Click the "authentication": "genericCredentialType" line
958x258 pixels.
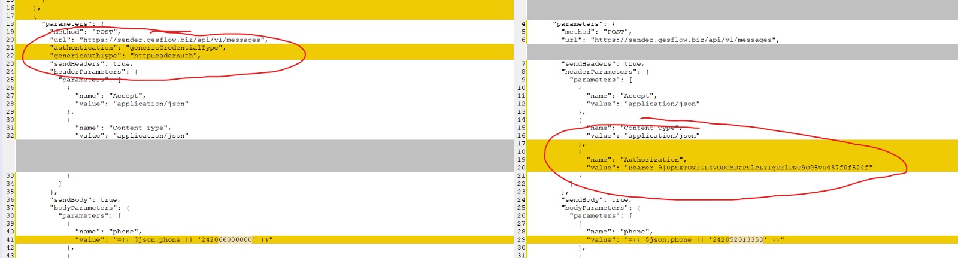[138, 48]
